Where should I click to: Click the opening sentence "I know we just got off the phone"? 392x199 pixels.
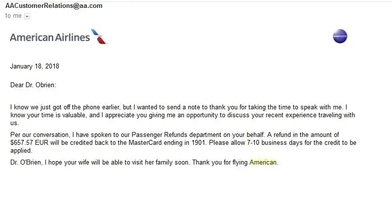(54, 107)
